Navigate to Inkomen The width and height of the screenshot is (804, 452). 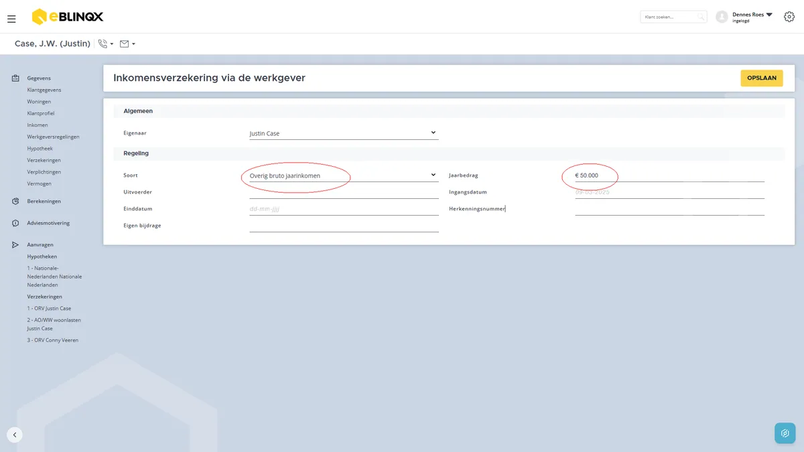pos(38,125)
